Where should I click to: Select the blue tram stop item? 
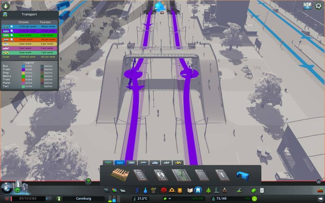(243, 175)
